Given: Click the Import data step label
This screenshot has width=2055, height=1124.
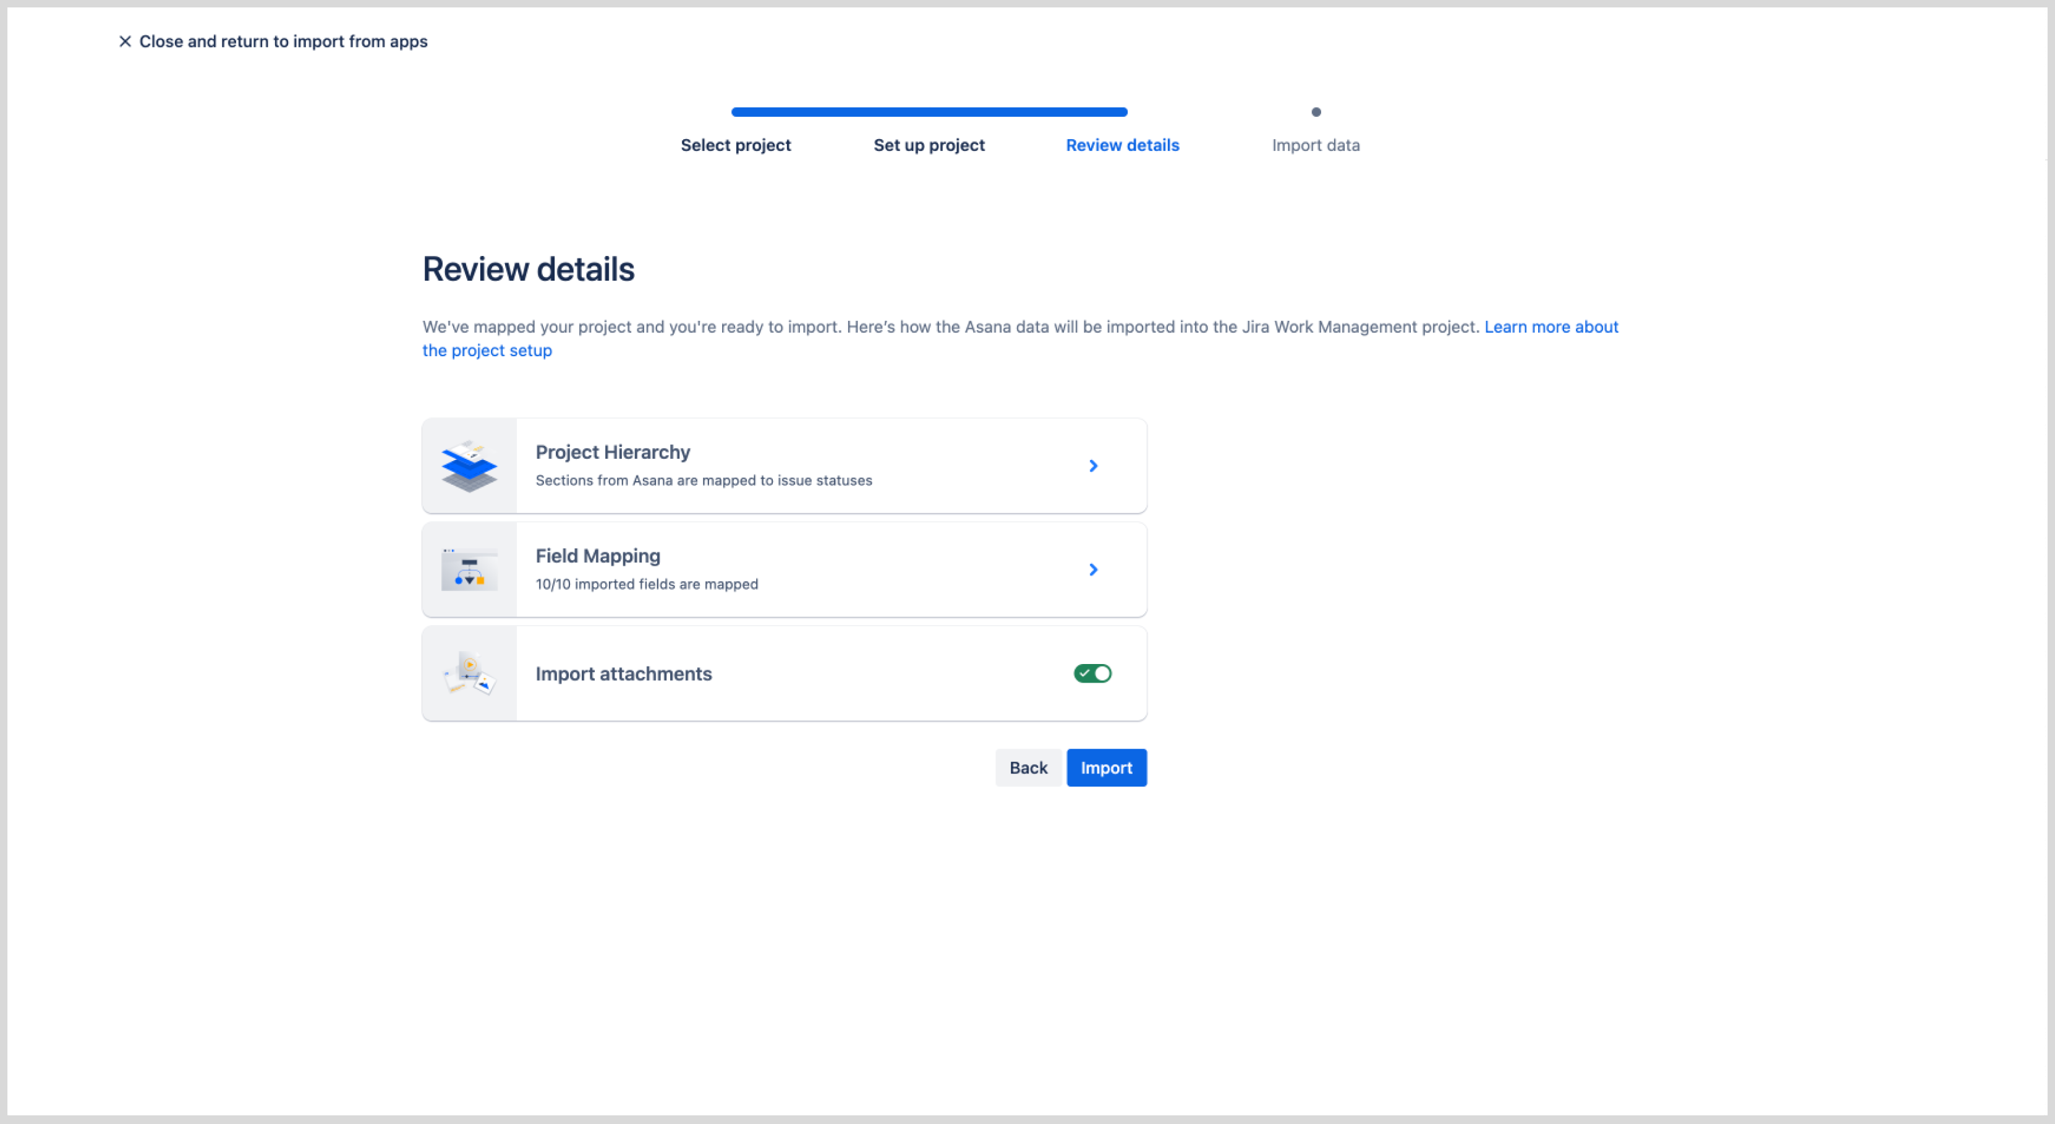Looking at the screenshot, I should pos(1316,145).
